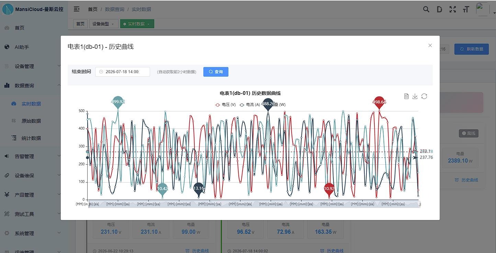Click 首页 in the breadcrumb
This screenshot has height=253, width=496.
coord(93,9)
